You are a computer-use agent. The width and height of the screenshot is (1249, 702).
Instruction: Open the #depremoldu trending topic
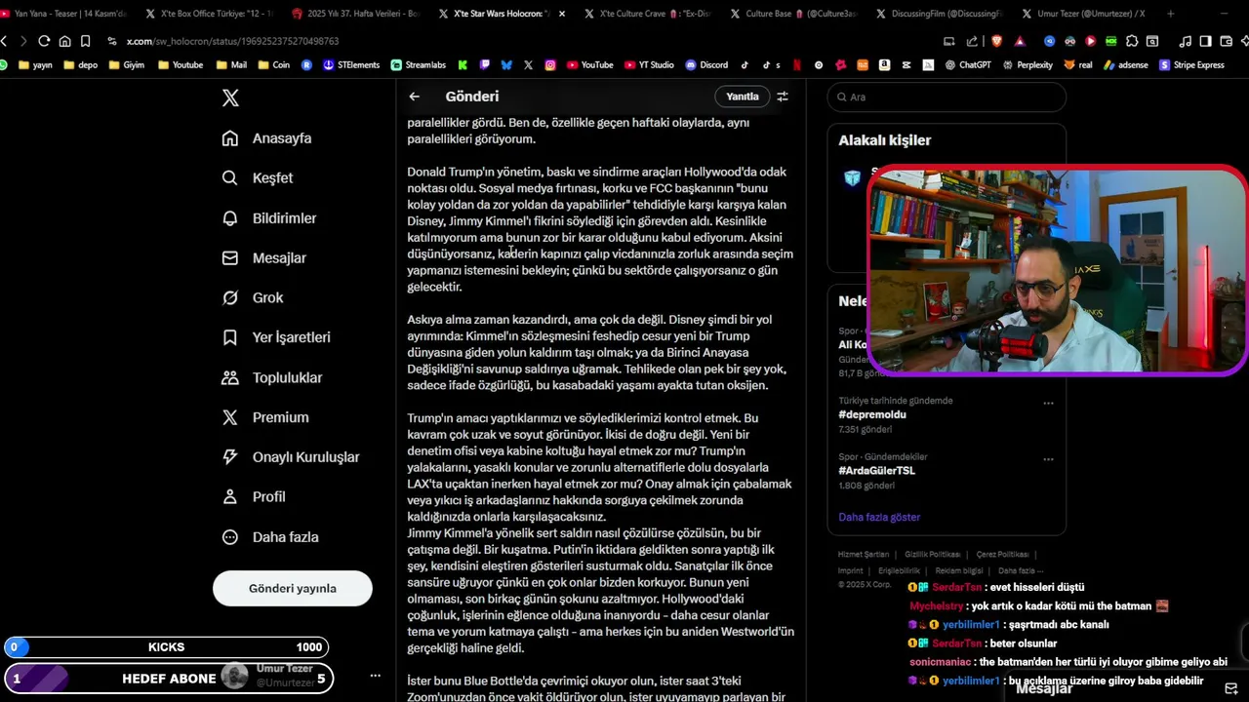[x=872, y=414]
